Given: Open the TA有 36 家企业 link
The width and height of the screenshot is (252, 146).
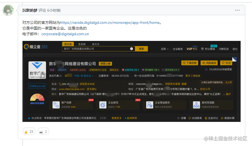Looking at the screenshot, I should tap(84, 76).
